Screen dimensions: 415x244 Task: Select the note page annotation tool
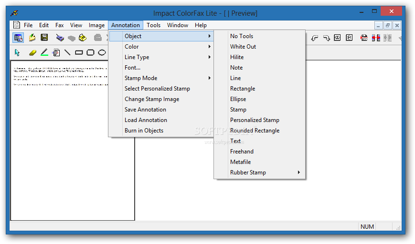(56, 52)
